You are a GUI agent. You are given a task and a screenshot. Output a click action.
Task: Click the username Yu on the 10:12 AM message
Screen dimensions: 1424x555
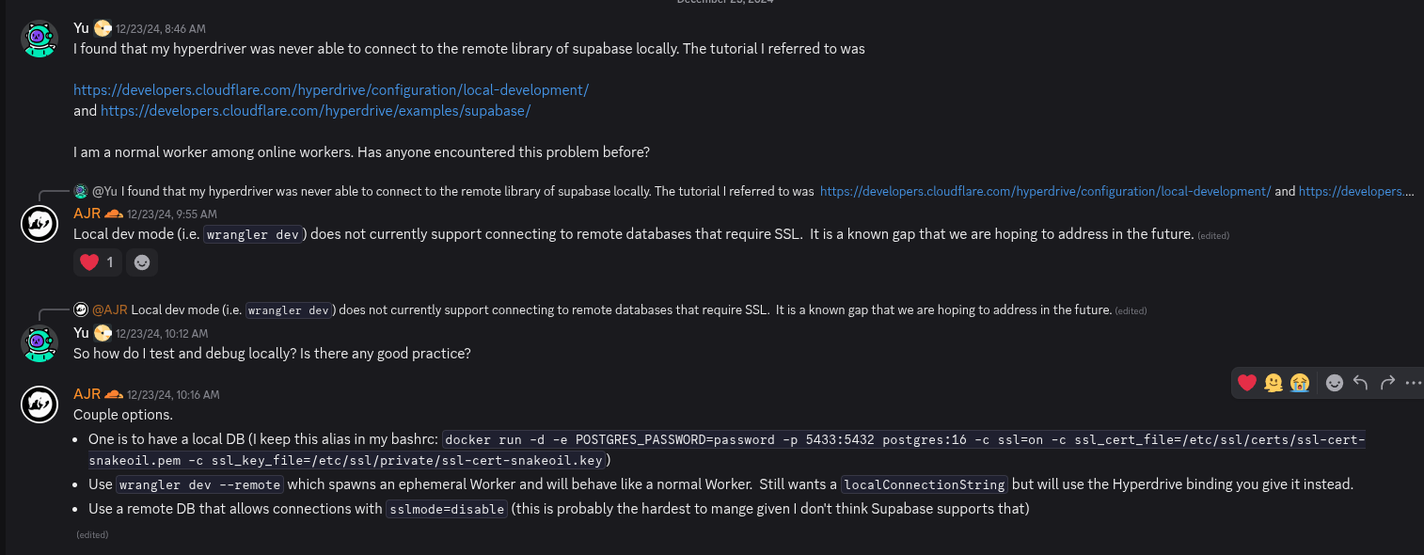coord(81,333)
